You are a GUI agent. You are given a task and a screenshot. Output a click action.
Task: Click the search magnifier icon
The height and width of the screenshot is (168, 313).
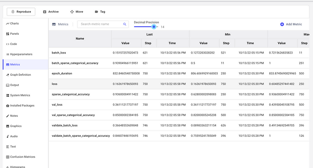pos(125,24)
